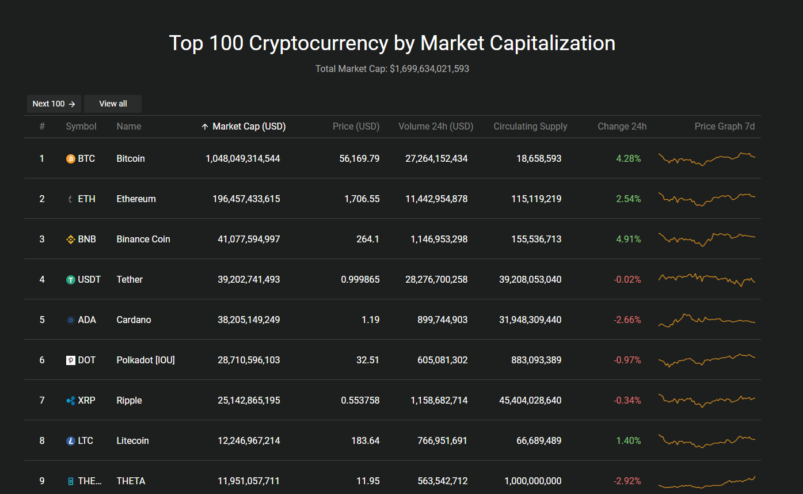803x494 pixels.
Task: Click Bitcoin's 7-day price graph sparkline
Action: tap(707, 158)
